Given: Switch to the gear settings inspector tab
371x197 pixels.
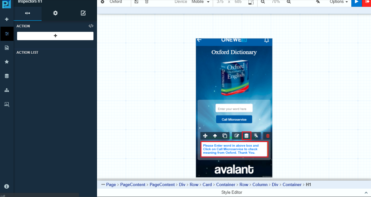Looking at the screenshot, I should (x=55, y=13).
